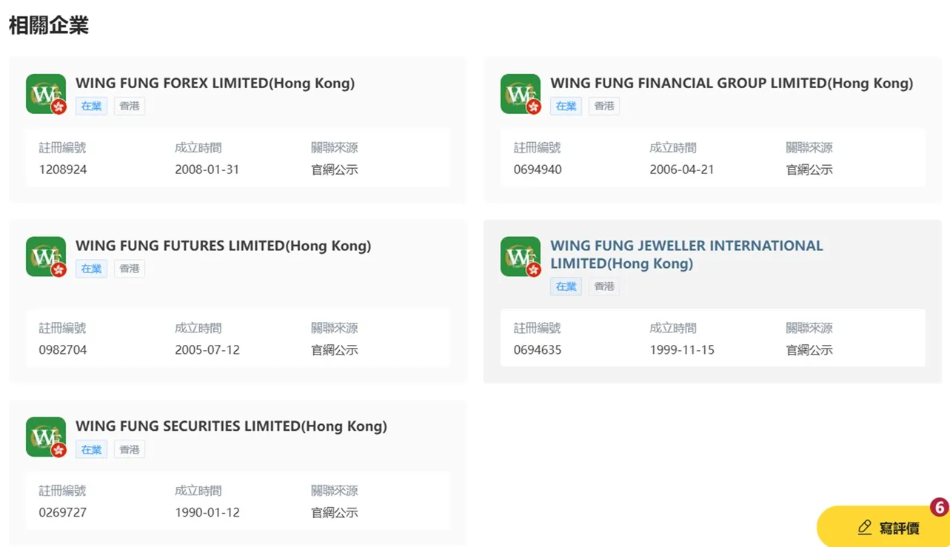The image size is (950, 547).
Task: Click 香港 tag under WING FUNG JEWELLER
Action: tap(604, 286)
